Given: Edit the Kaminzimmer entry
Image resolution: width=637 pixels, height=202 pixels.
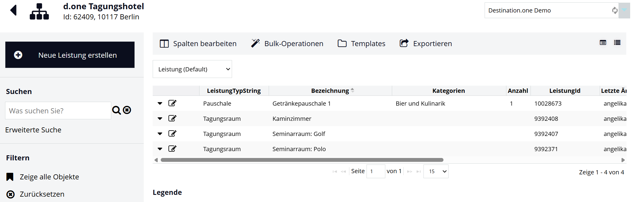Looking at the screenshot, I should point(172,118).
